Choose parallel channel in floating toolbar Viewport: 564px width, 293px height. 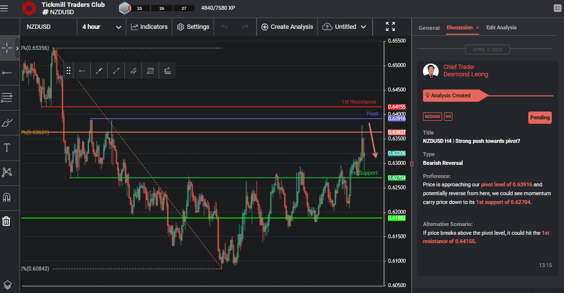point(134,71)
